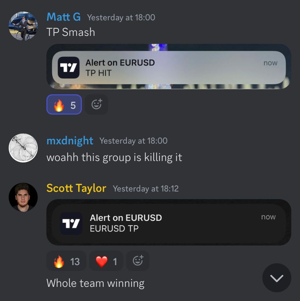Open the Matt G username link
The height and width of the screenshot is (301, 300).
click(64, 17)
